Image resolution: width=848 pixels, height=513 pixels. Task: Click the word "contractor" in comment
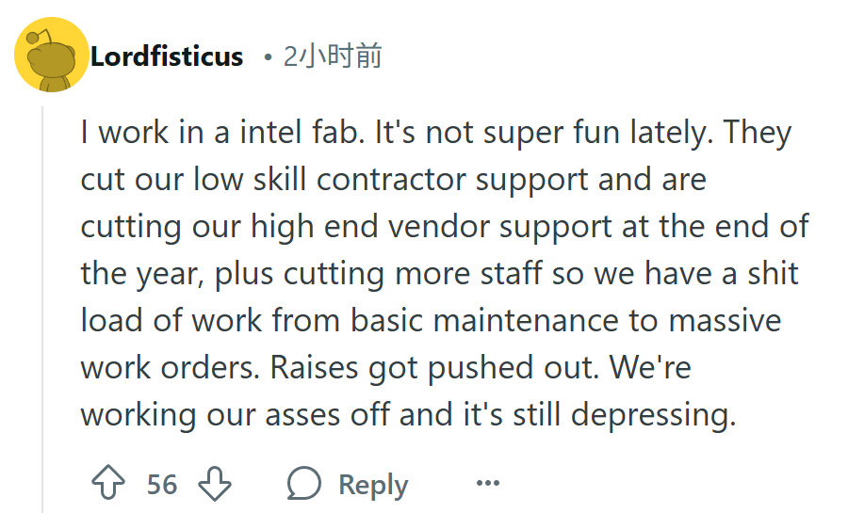tap(391, 180)
